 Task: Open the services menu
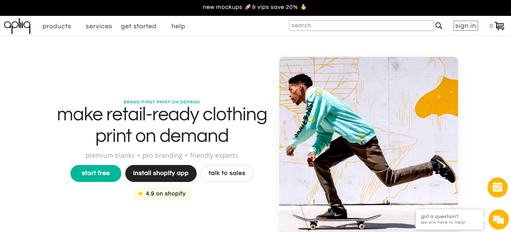[x=99, y=26]
